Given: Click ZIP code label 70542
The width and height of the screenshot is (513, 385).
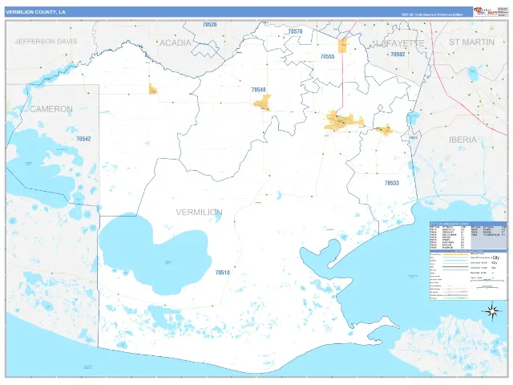Looking at the screenshot, I should pos(83,139).
